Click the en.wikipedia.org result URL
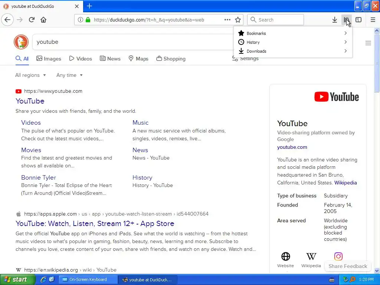 click(x=70, y=270)
